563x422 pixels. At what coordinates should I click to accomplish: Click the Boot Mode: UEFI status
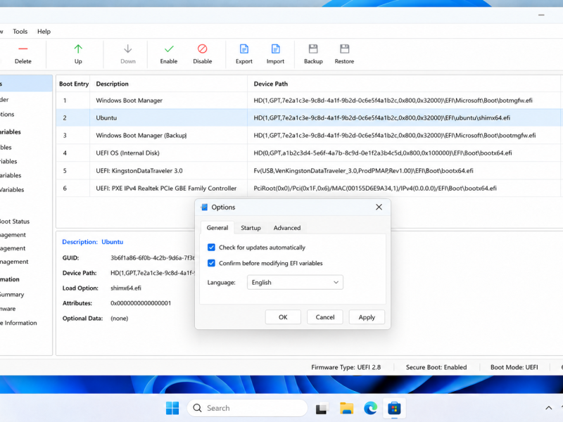[x=514, y=367]
